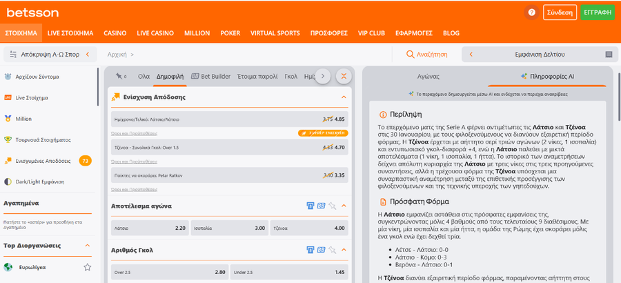Bet on Petar Ratkov to score 3.35

pyautogui.click(x=230, y=175)
